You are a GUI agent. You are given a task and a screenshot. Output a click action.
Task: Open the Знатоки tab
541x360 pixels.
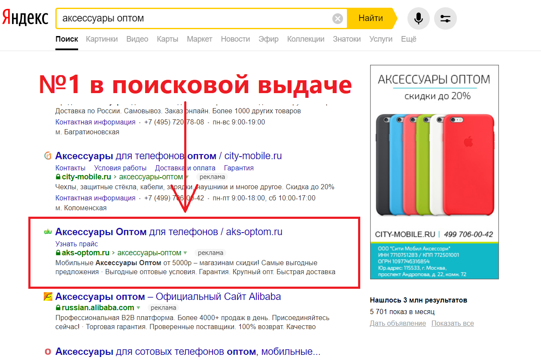click(347, 39)
